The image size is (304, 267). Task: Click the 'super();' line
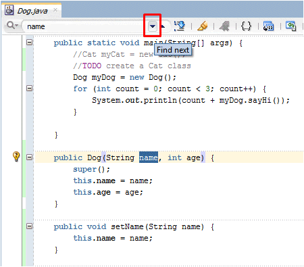point(91,169)
